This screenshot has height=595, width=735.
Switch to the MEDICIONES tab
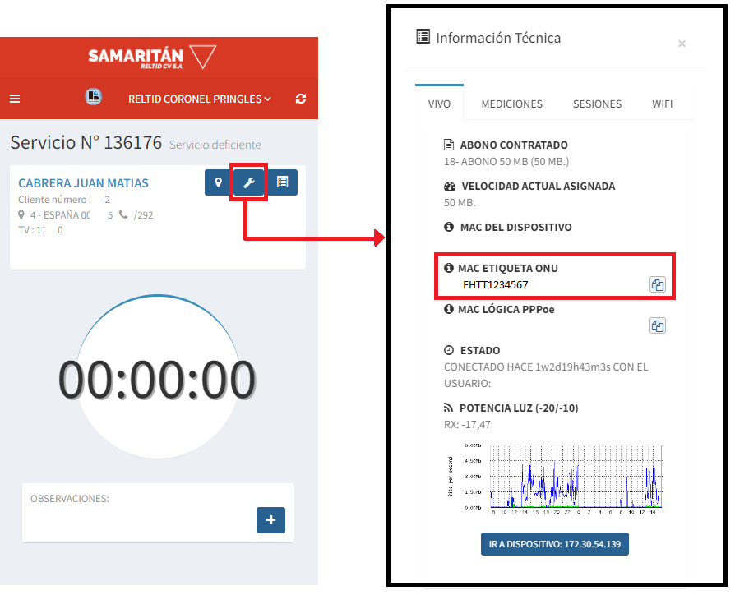[x=511, y=104]
